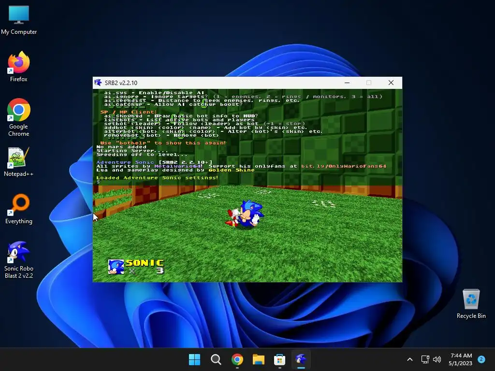
Task: Open Microsoft Store from the taskbar
Action: (280, 359)
